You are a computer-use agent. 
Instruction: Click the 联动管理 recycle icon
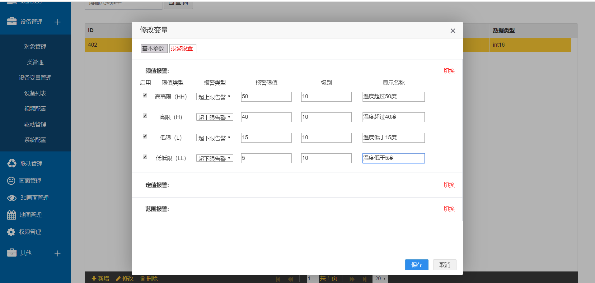[12, 163]
